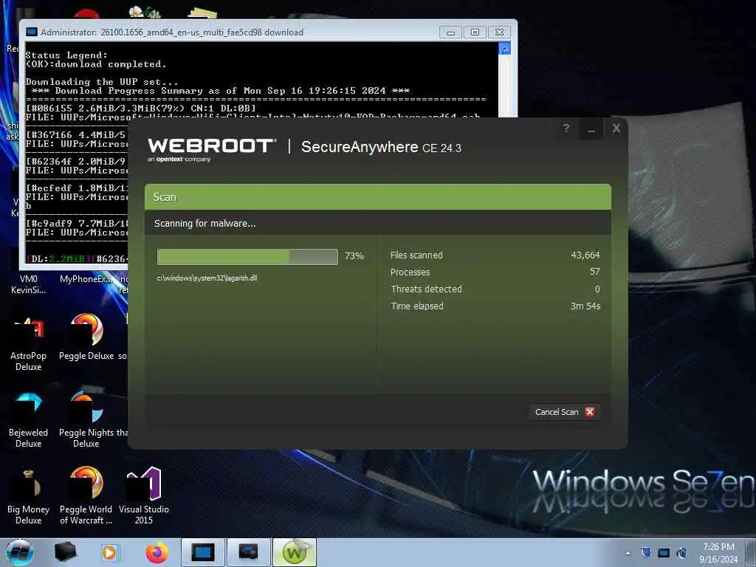This screenshot has height=567, width=756.
Task: Select the VM0 KevinSi... desktop icon label
Action: click(29, 284)
